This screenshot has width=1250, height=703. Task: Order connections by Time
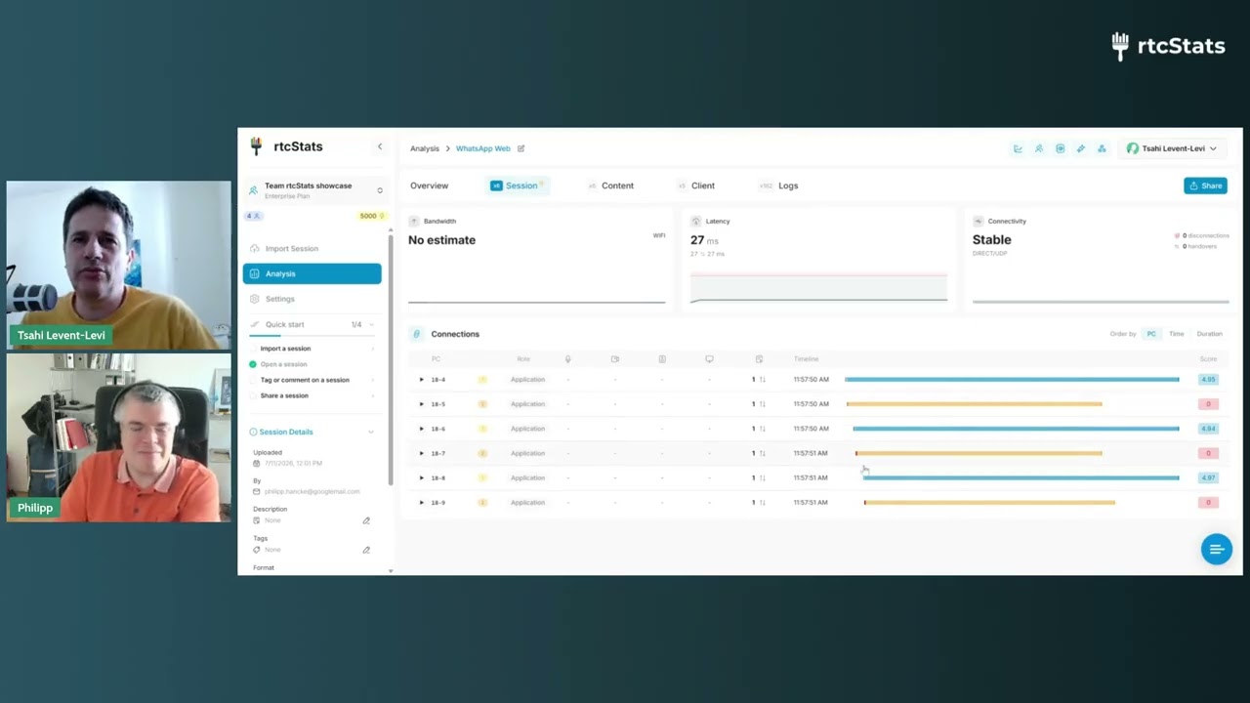[1176, 334]
